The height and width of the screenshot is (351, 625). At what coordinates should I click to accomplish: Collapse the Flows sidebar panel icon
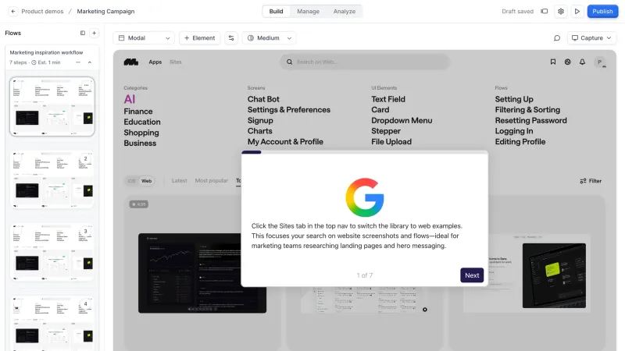point(83,33)
